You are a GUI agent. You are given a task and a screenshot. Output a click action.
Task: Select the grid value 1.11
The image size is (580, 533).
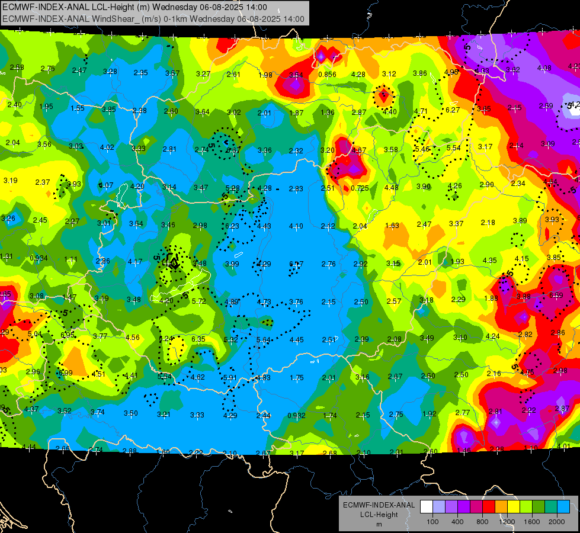[x=71, y=259]
